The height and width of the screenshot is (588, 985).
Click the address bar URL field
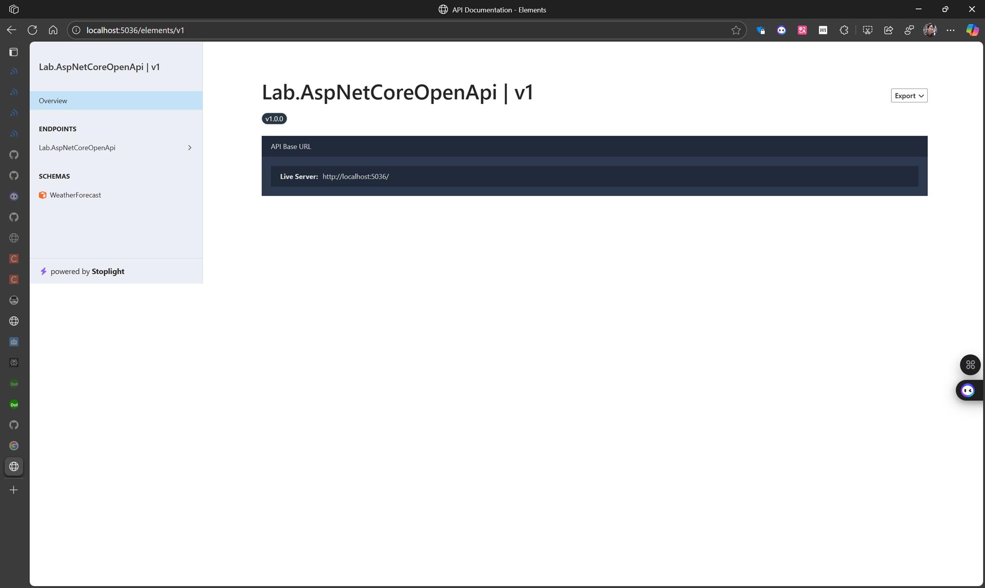pyautogui.click(x=385, y=30)
